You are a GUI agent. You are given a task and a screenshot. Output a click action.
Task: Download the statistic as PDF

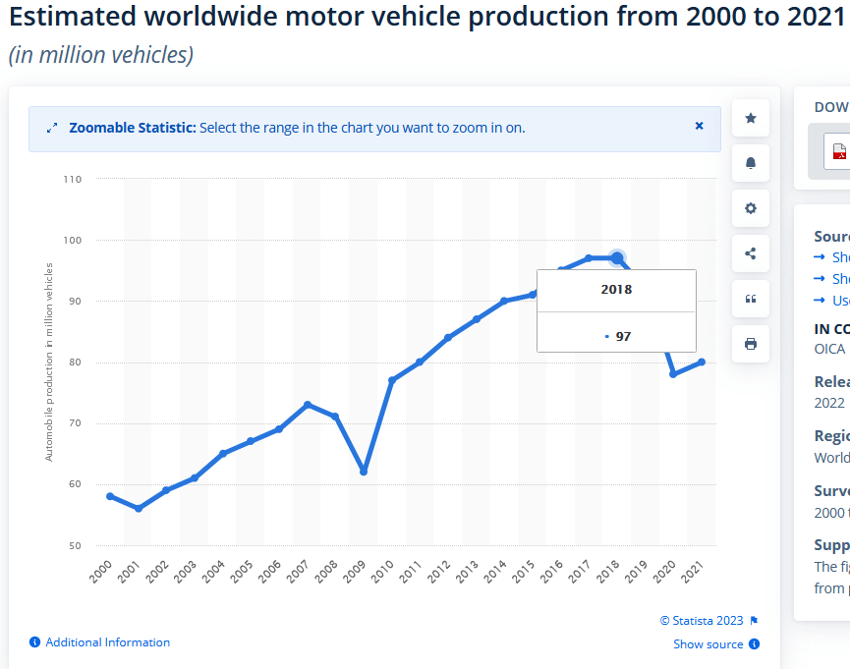pyautogui.click(x=840, y=152)
